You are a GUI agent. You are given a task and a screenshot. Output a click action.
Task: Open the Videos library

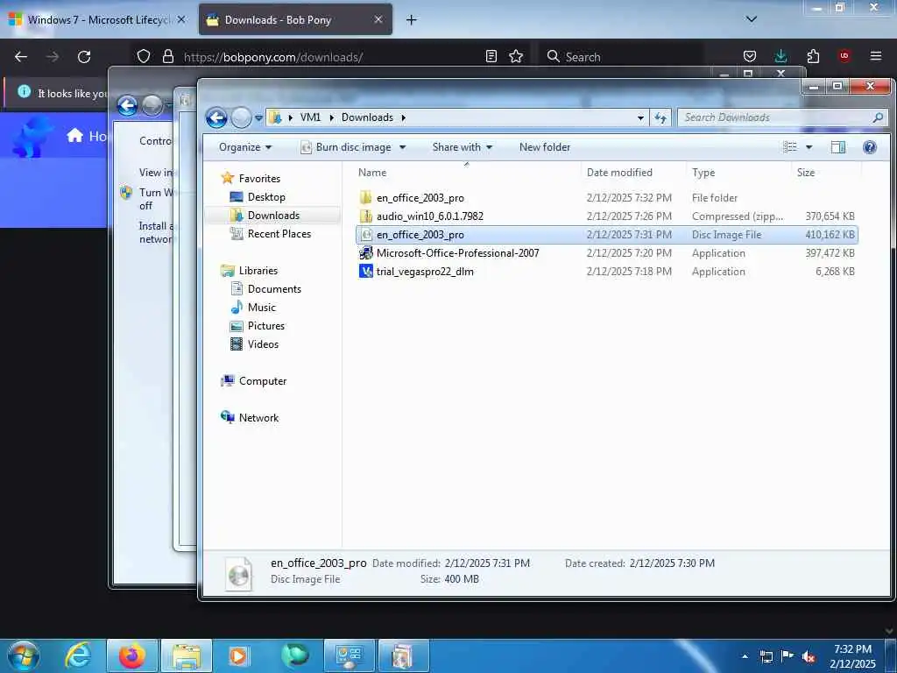263,344
